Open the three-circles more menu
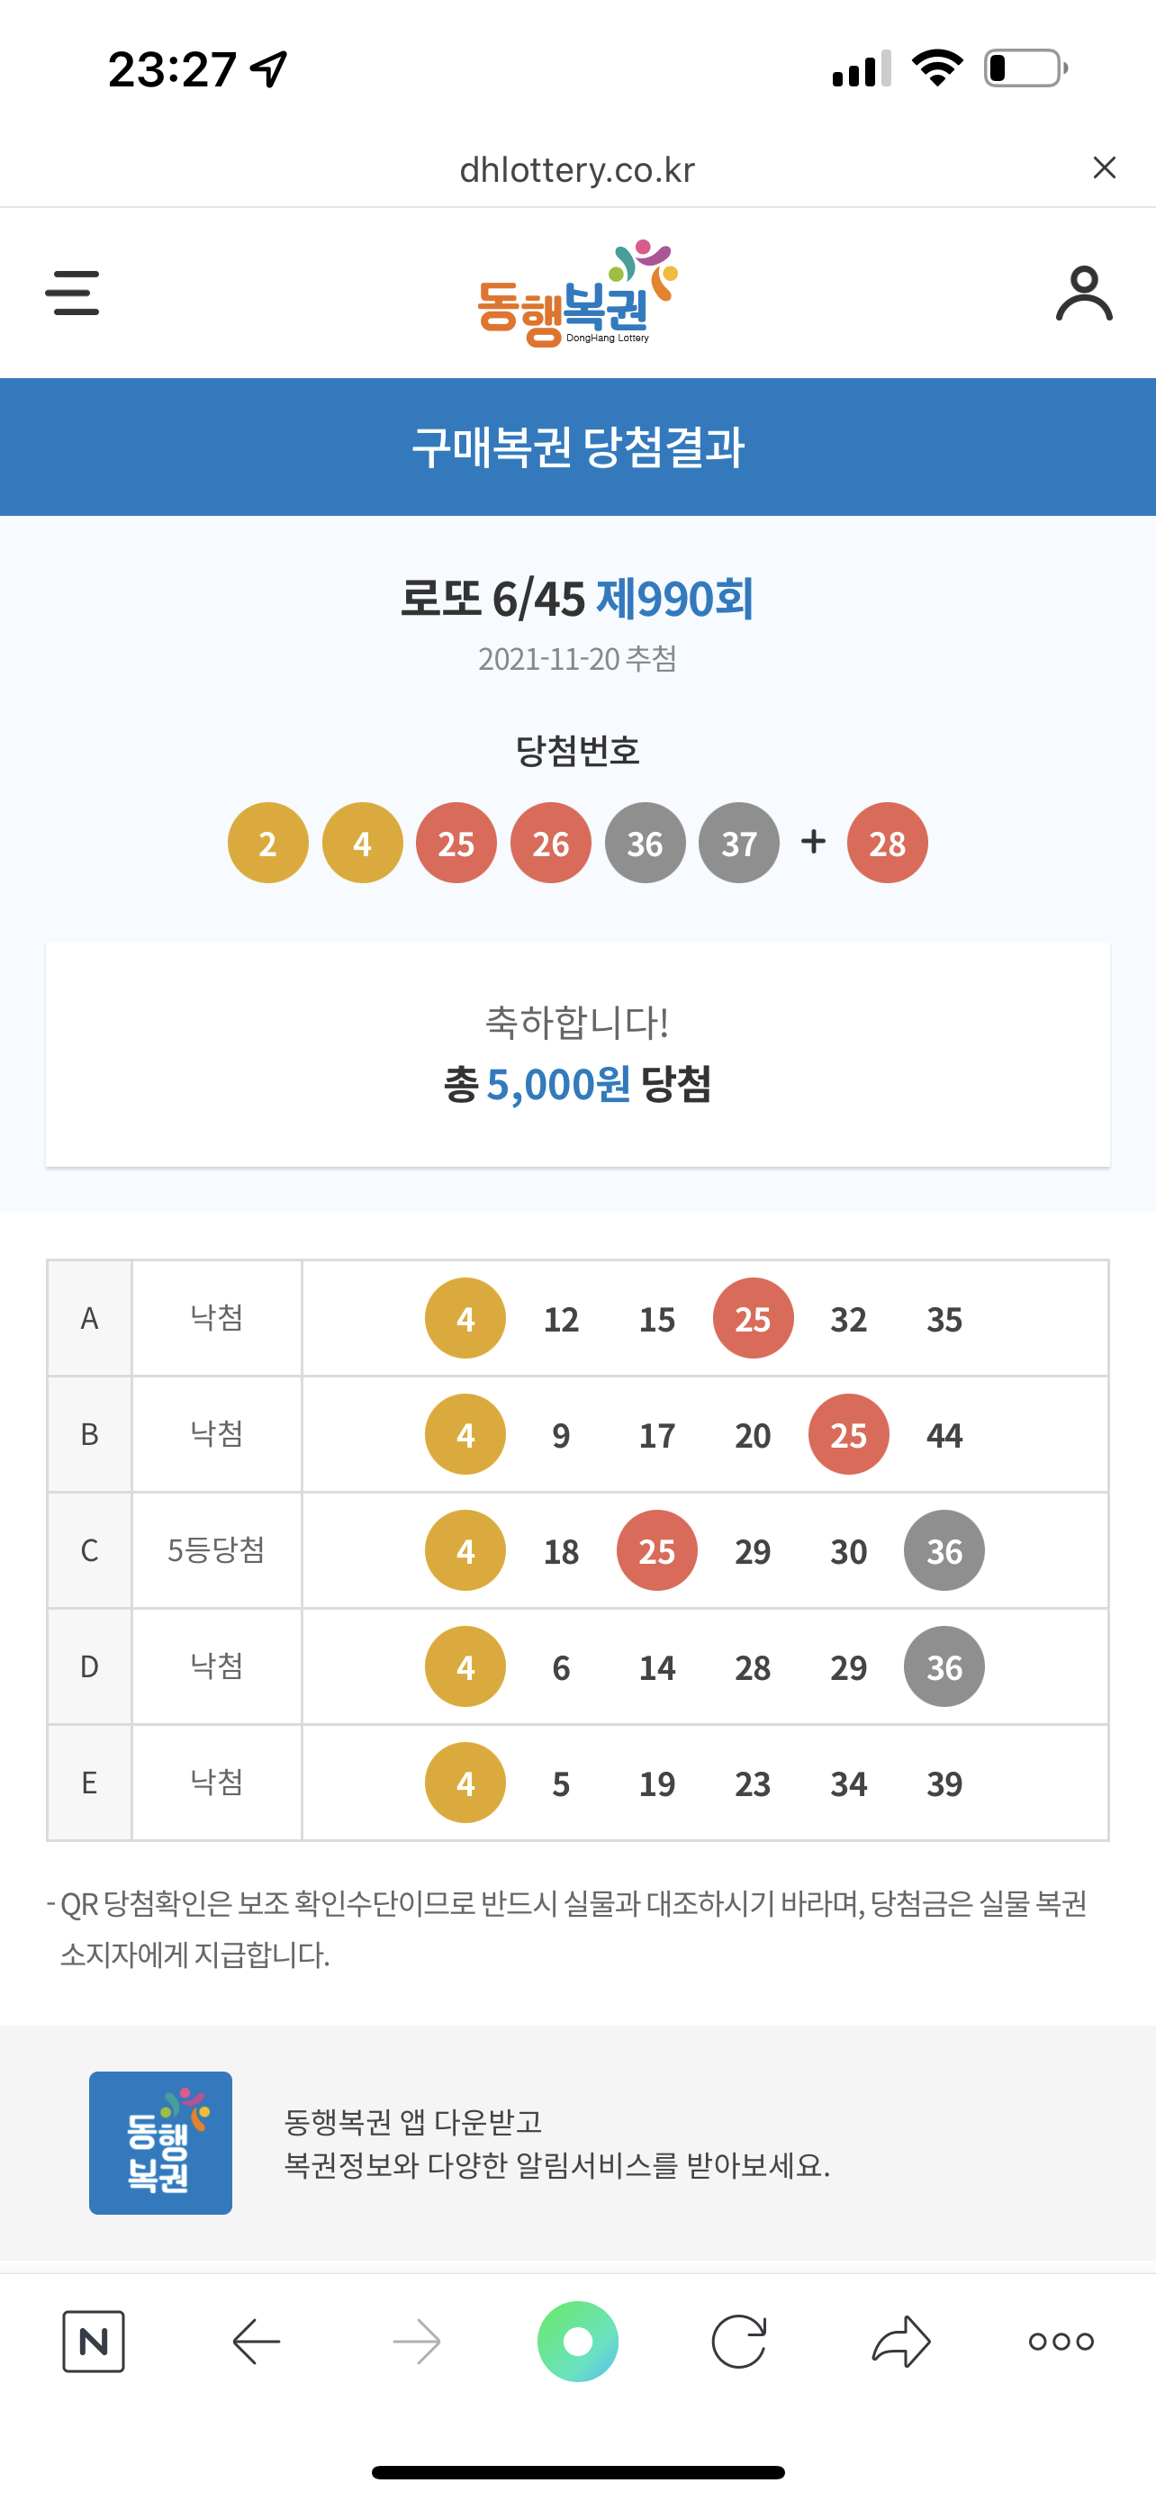This screenshot has width=1156, height=2501. coord(1061,2341)
